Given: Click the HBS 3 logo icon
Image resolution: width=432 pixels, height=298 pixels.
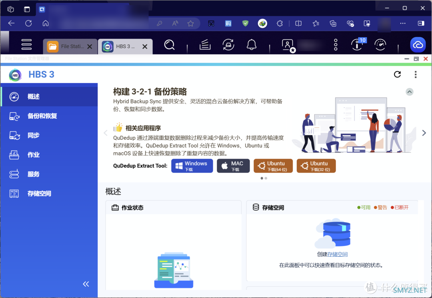Looking at the screenshot, I should (x=16, y=75).
